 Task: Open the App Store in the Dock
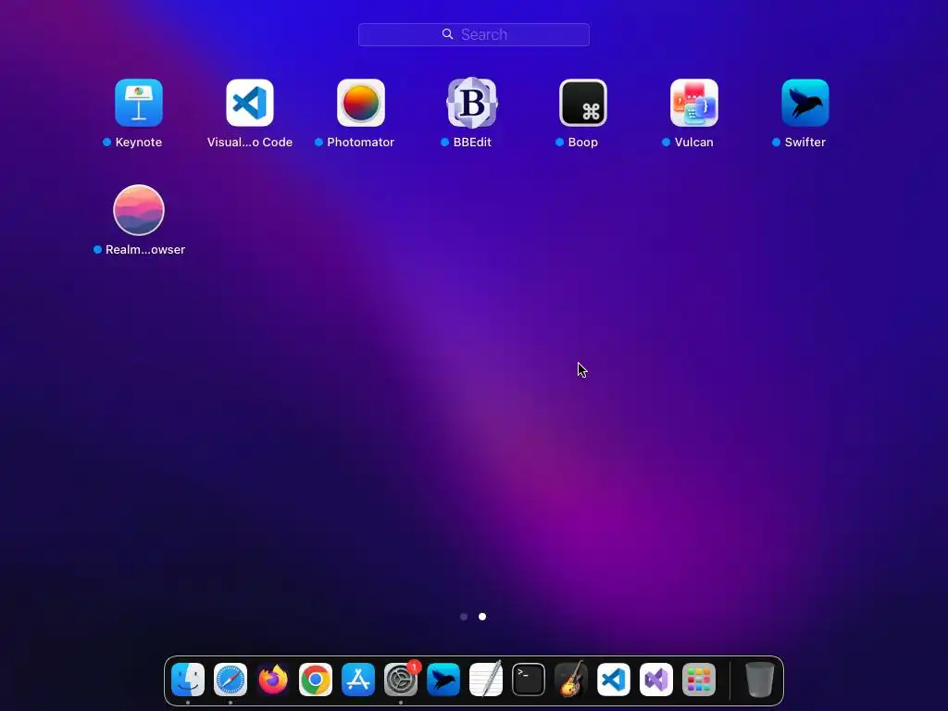pos(358,680)
